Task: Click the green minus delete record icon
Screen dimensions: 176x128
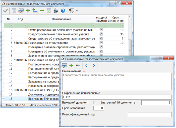Action: tap(42, 11)
